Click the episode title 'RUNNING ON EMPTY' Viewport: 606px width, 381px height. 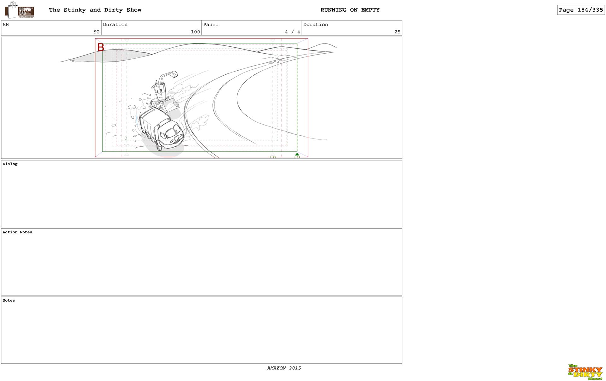click(350, 10)
